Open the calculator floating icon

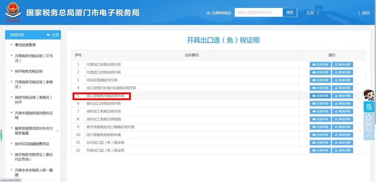point(369,127)
